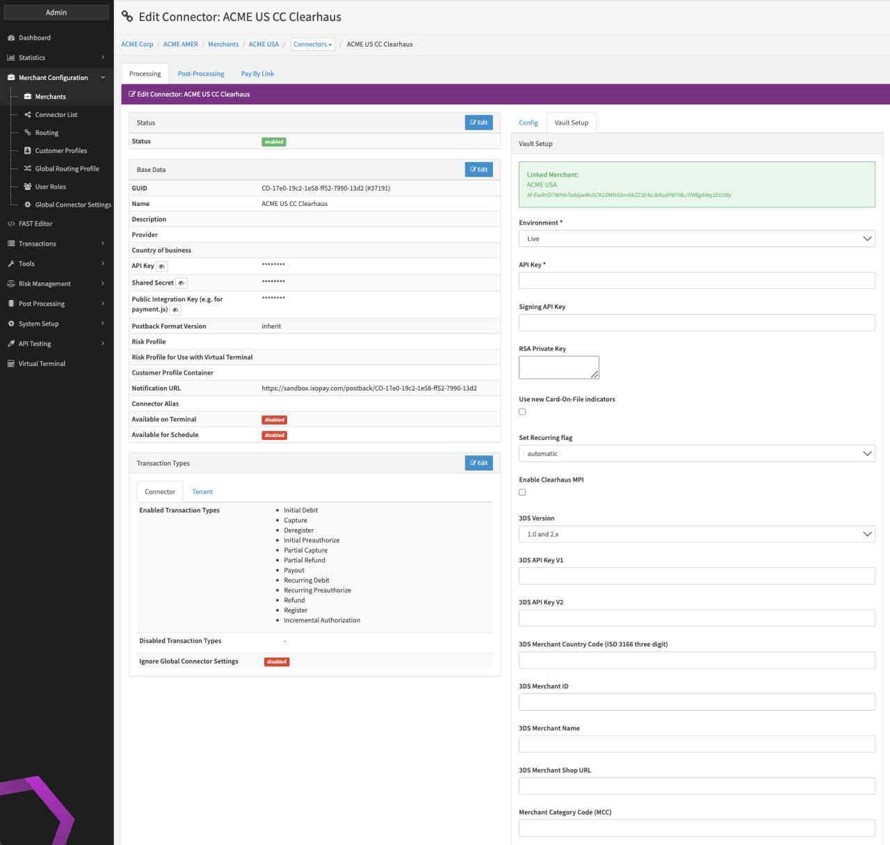Switch to the Config tab

click(528, 123)
